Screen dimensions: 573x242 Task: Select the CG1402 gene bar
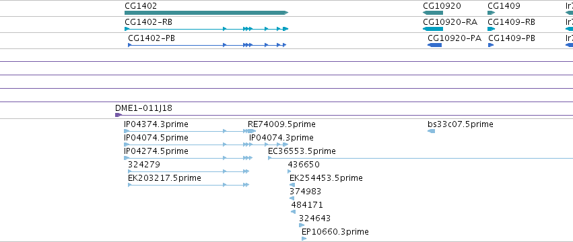207,13
